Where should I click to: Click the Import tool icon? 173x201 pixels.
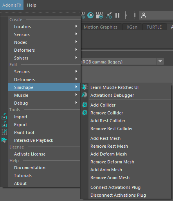[x=4, y=116]
